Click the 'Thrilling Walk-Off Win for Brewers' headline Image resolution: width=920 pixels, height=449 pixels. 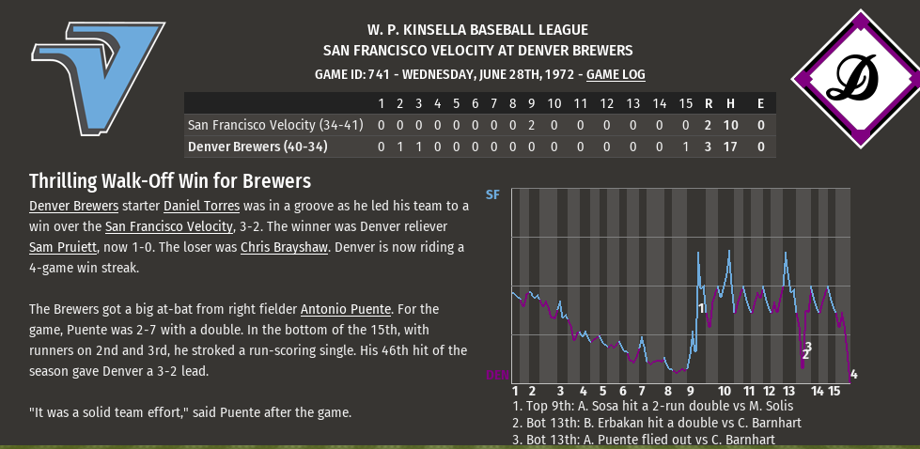(170, 180)
